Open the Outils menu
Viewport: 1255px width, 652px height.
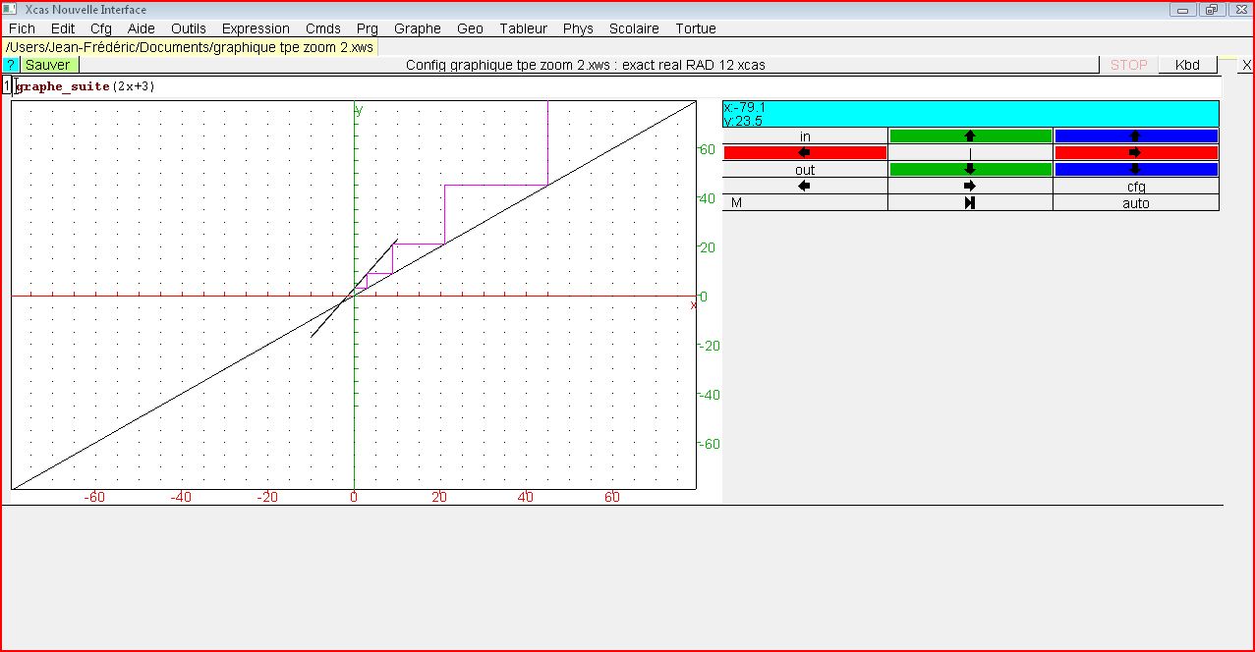click(x=189, y=28)
